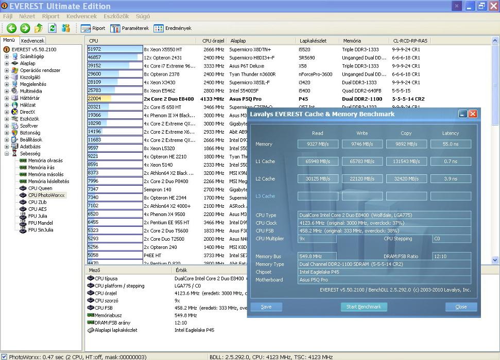500x360 pixels.
Task: Open the Eszközök menu
Action: pos(116,16)
